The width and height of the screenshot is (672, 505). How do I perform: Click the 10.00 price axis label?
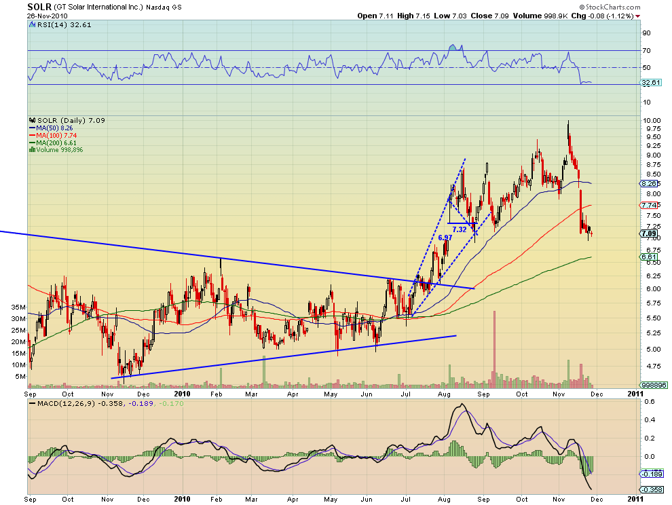point(652,120)
